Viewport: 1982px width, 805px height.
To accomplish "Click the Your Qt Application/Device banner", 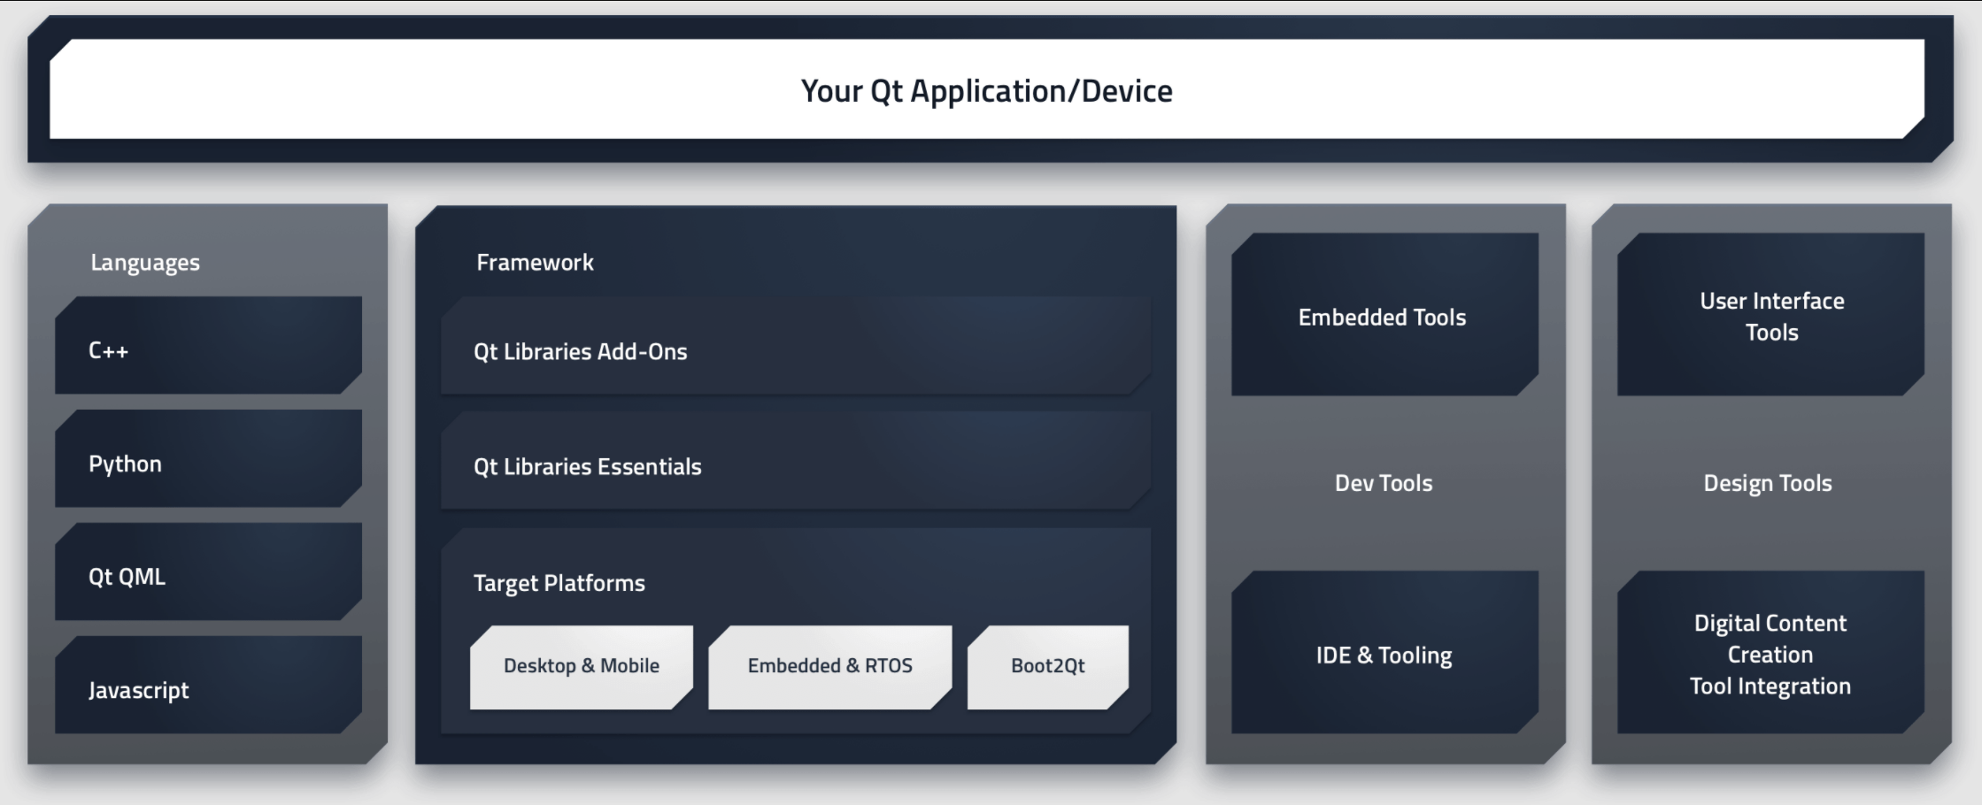I will (987, 89).
